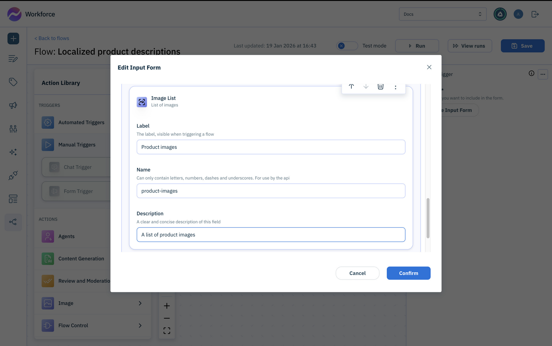Go back to flows
The width and height of the screenshot is (552, 346).
(x=52, y=38)
